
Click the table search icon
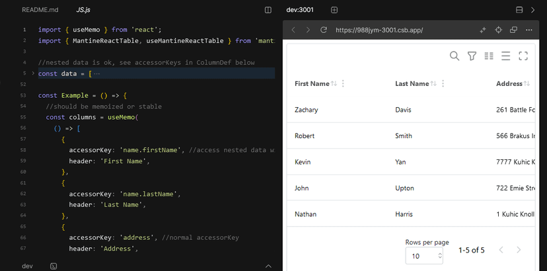(455, 56)
